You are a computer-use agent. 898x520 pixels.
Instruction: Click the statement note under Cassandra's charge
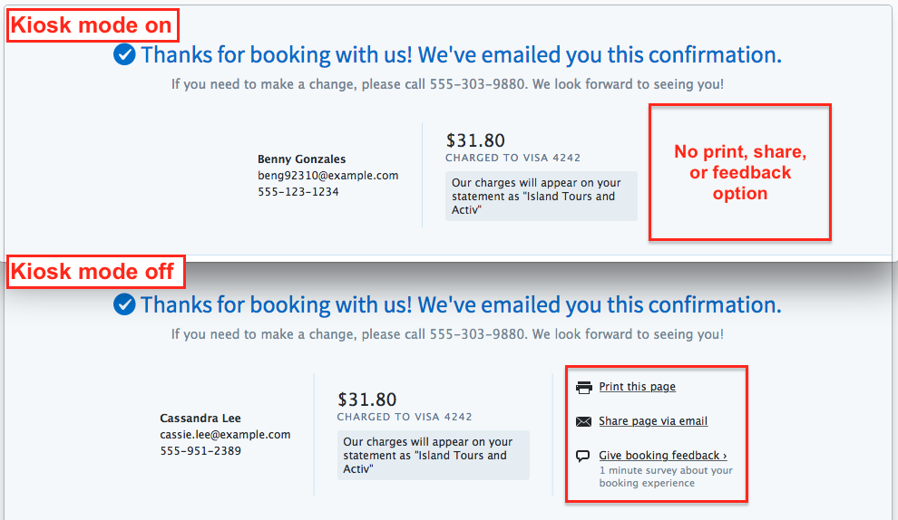pos(433,456)
